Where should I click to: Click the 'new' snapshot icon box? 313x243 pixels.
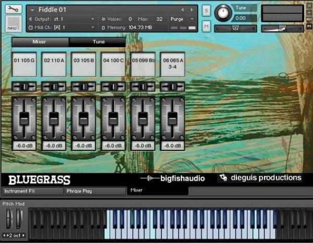pos(14,23)
